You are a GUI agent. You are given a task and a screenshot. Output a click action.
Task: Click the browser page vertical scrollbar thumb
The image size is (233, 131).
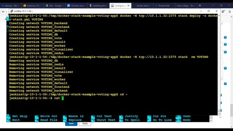tap(232, 110)
